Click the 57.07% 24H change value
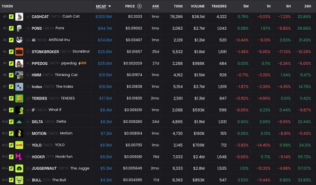Screen dimensions: 316x185 point(304,168)
